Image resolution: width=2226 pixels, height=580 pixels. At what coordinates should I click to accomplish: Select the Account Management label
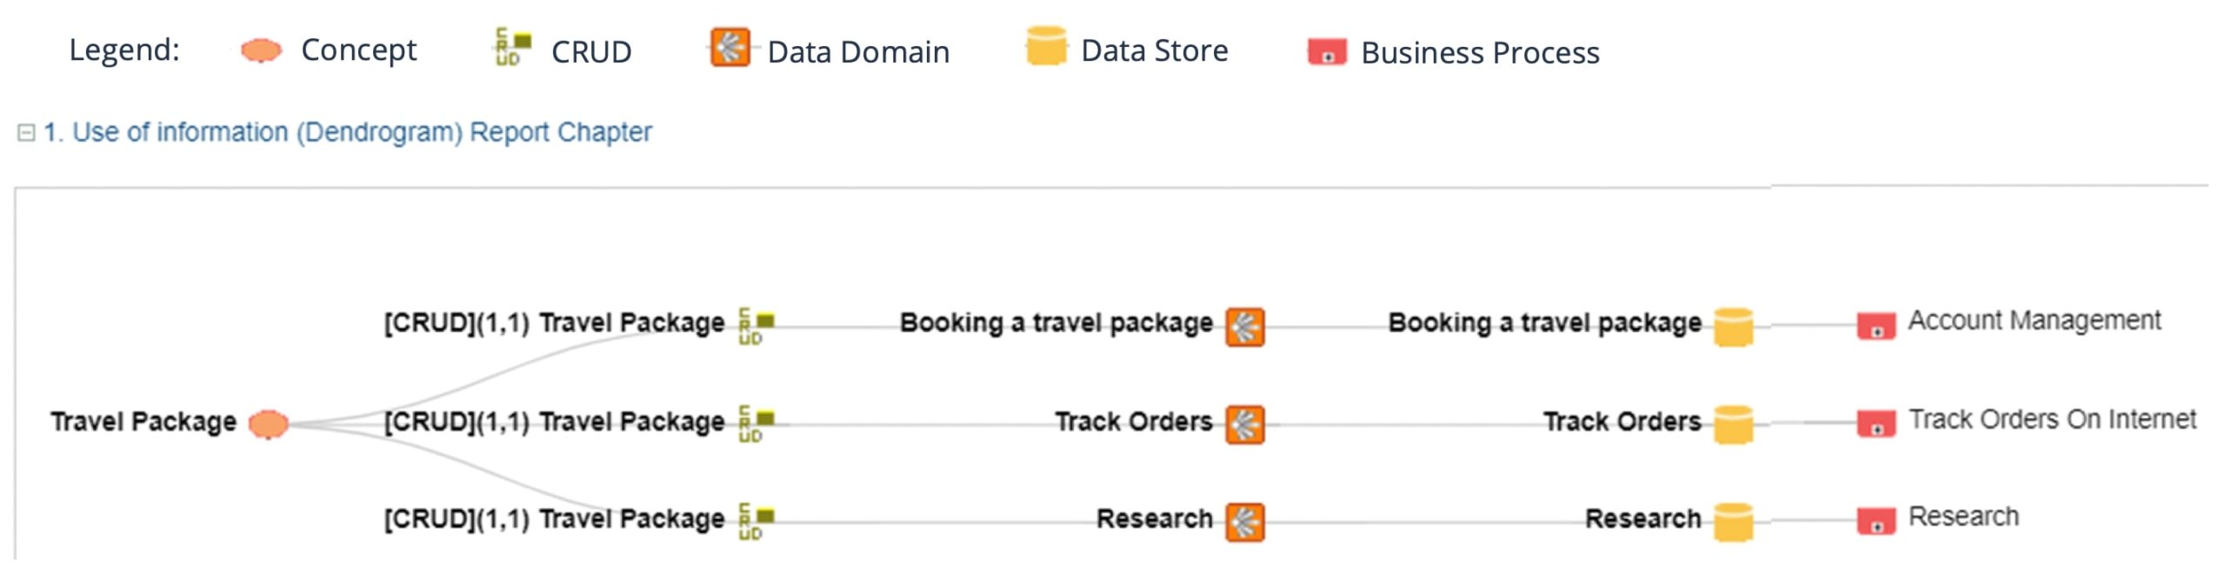coord(2034,321)
